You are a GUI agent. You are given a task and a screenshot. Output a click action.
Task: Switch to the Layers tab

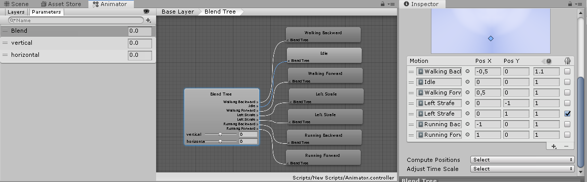(16, 12)
